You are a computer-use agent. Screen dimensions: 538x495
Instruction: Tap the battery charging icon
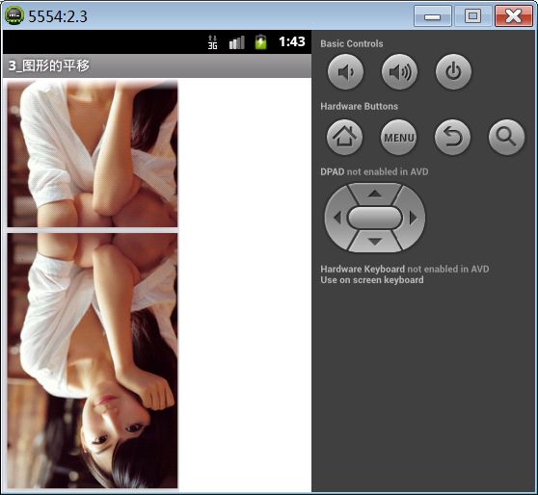coord(260,41)
